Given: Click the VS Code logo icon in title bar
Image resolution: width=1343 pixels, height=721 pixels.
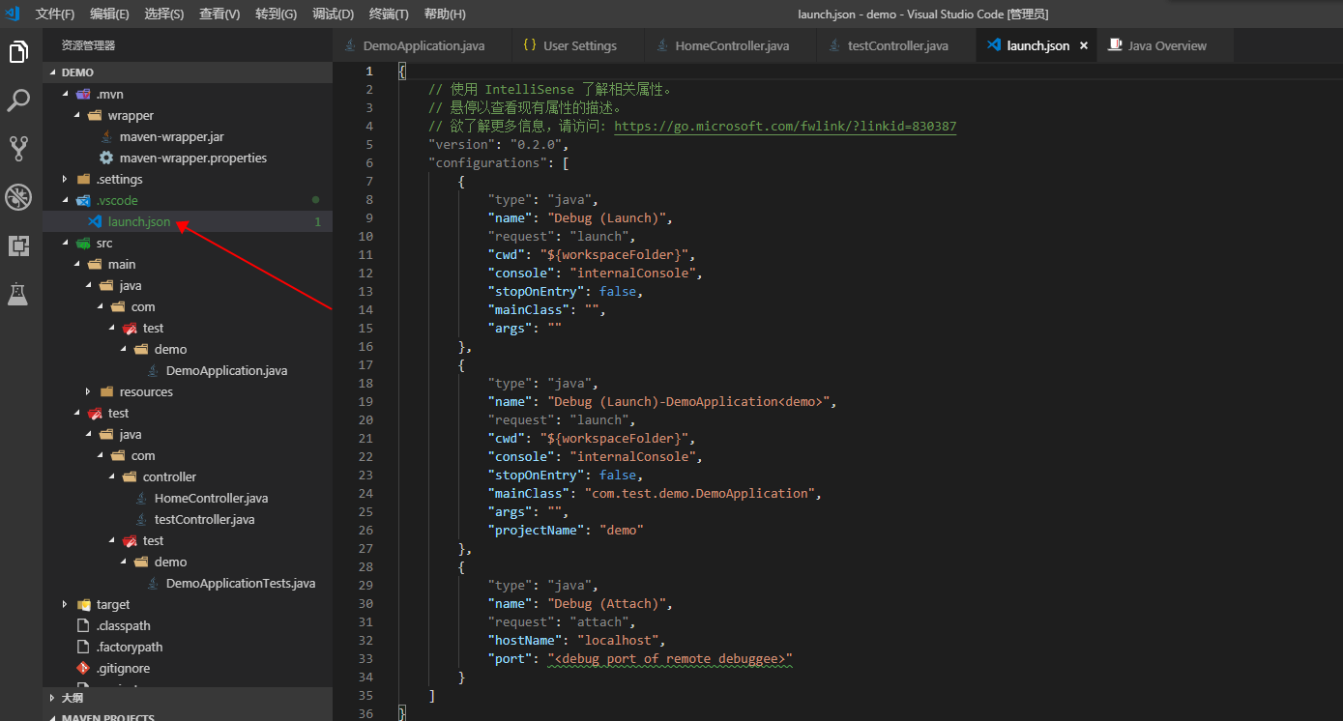Looking at the screenshot, I should [13, 14].
